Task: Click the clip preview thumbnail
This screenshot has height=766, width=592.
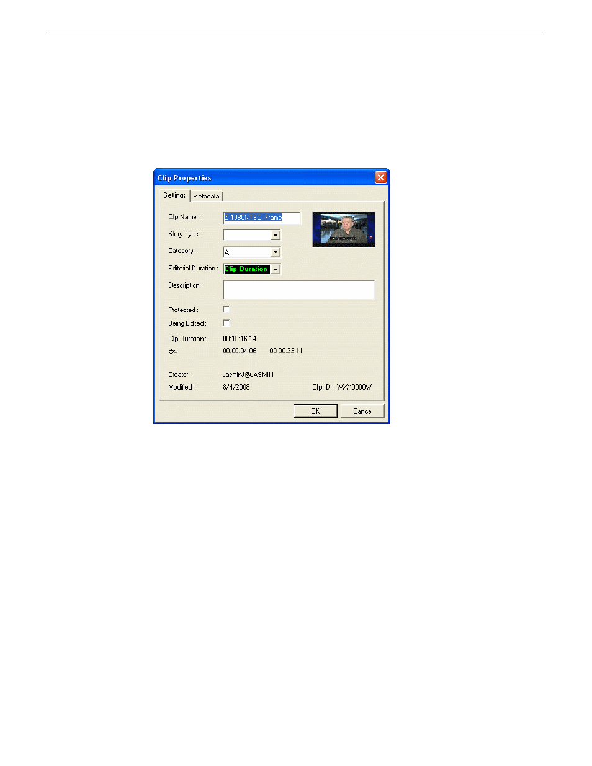Action: 344,229
